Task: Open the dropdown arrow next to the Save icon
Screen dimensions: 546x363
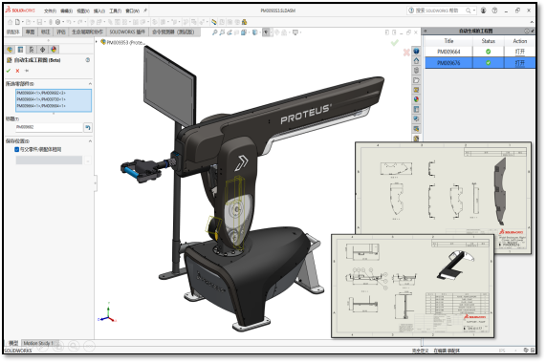Action: [x=45, y=22]
